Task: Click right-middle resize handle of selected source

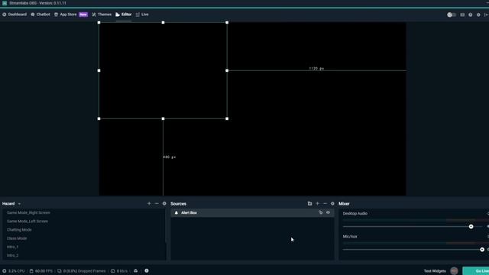Action: point(227,70)
